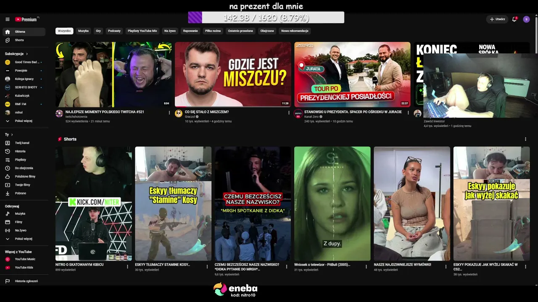Select the Gry filter chip

click(x=98, y=31)
